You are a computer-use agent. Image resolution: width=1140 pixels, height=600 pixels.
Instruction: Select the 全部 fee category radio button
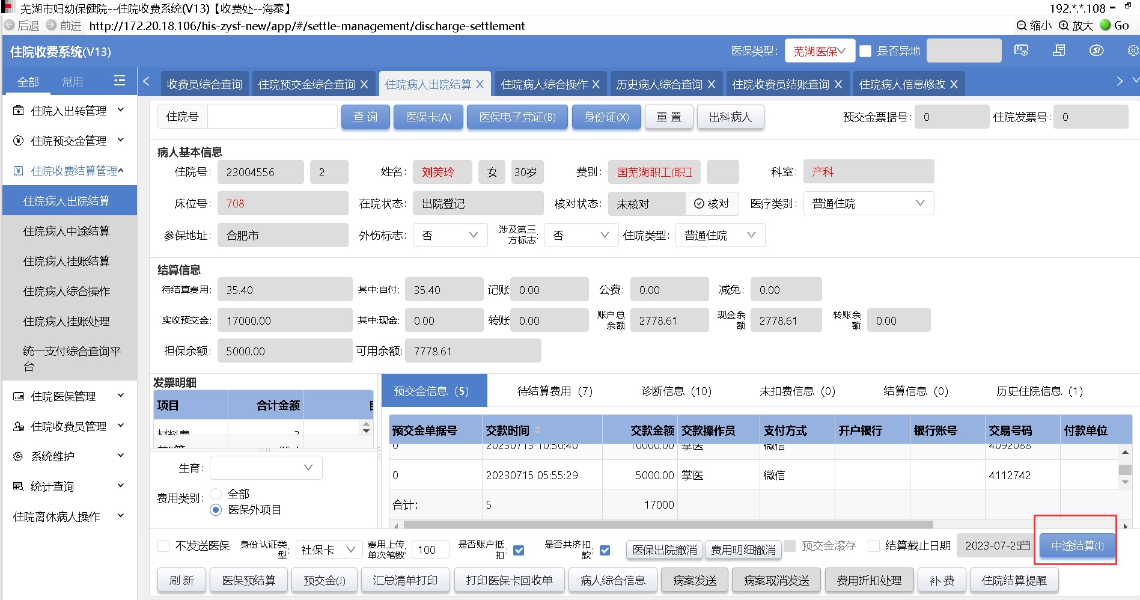[216, 494]
